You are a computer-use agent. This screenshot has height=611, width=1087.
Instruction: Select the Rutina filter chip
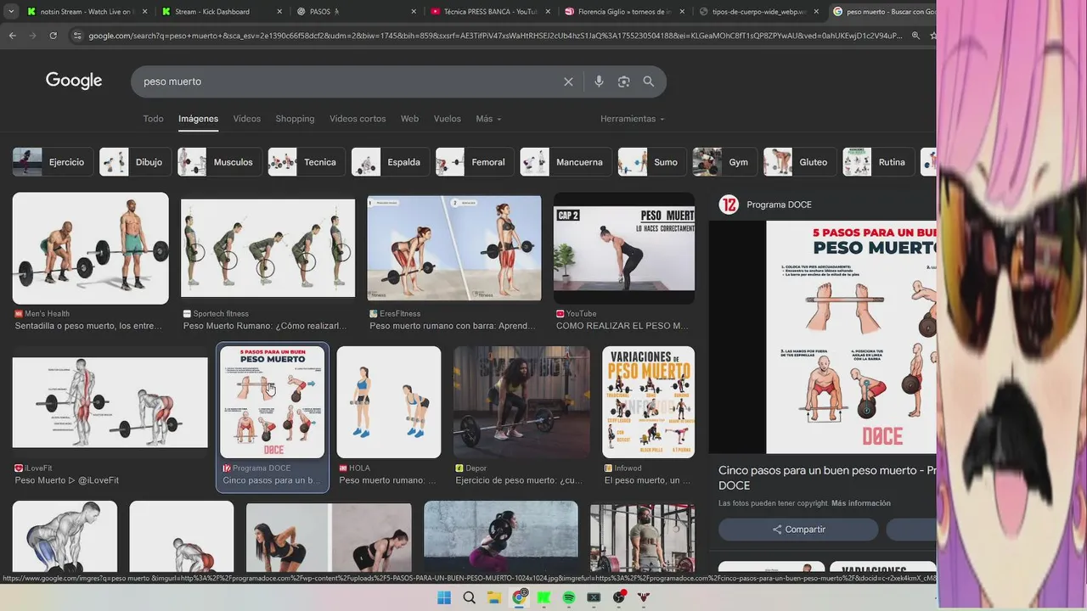(879, 162)
